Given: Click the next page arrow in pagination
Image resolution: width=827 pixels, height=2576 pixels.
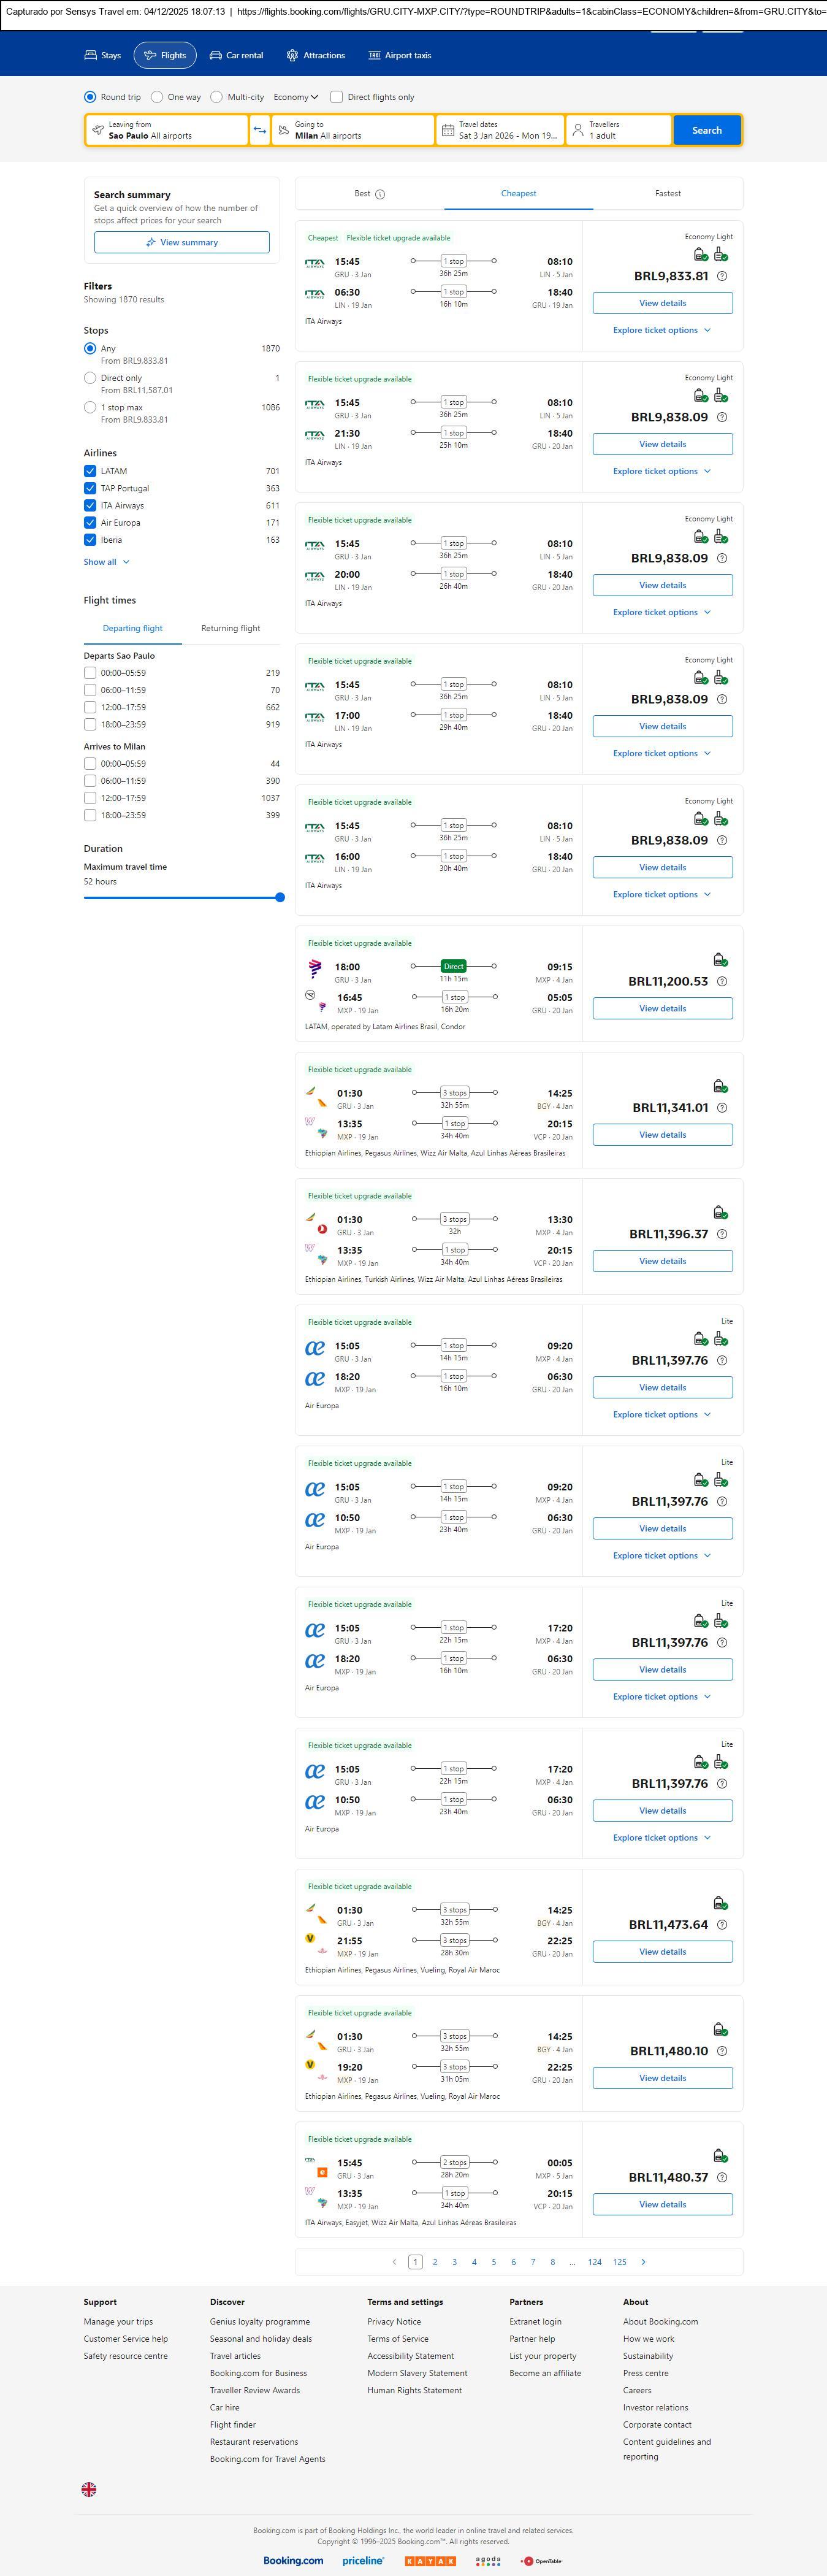Looking at the screenshot, I should point(643,2262).
